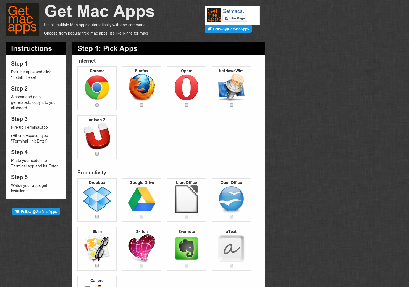Click the Google Drive app icon
Image resolution: width=409 pixels, height=287 pixels.
tap(141, 199)
